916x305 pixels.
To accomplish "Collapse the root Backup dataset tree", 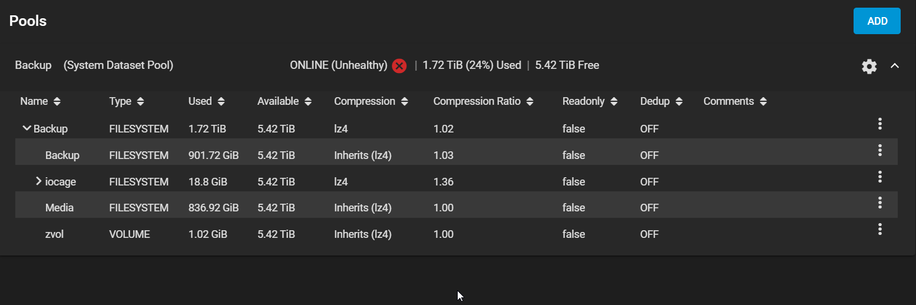I will pos(26,128).
